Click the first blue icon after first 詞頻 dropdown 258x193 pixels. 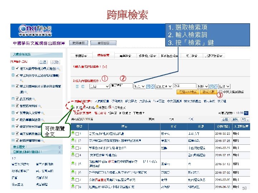point(148,86)
